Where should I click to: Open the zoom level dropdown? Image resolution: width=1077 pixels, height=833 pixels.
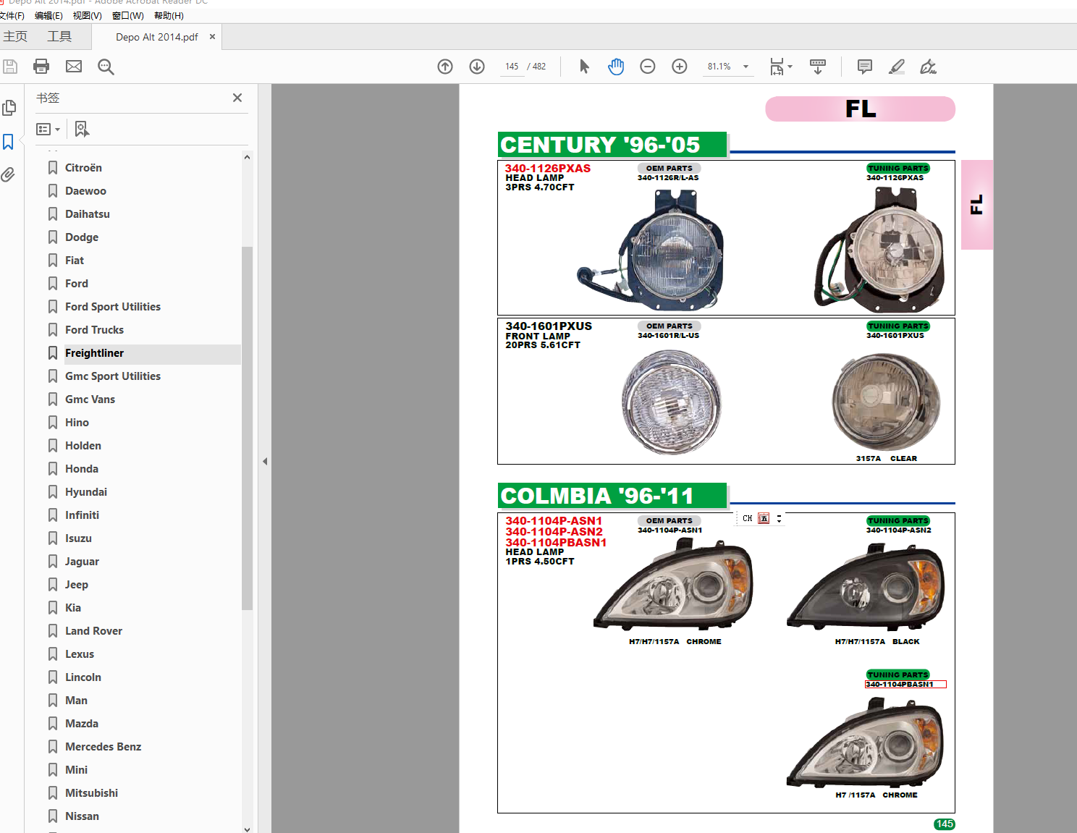(746, 67)
